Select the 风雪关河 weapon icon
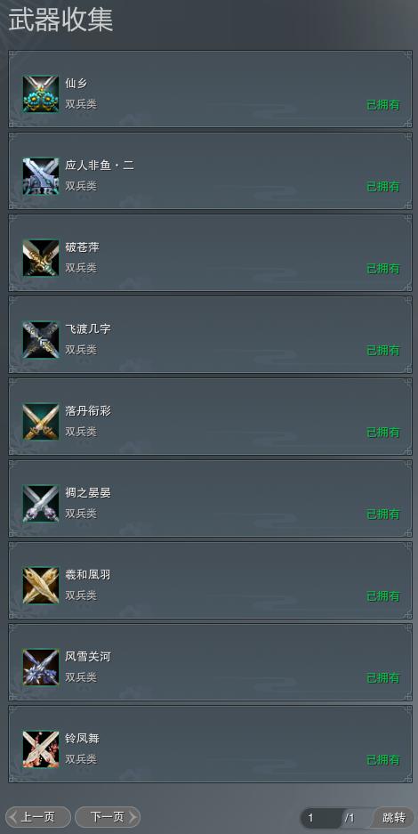This screenshot has width=418, height=834. coord(41,668)
